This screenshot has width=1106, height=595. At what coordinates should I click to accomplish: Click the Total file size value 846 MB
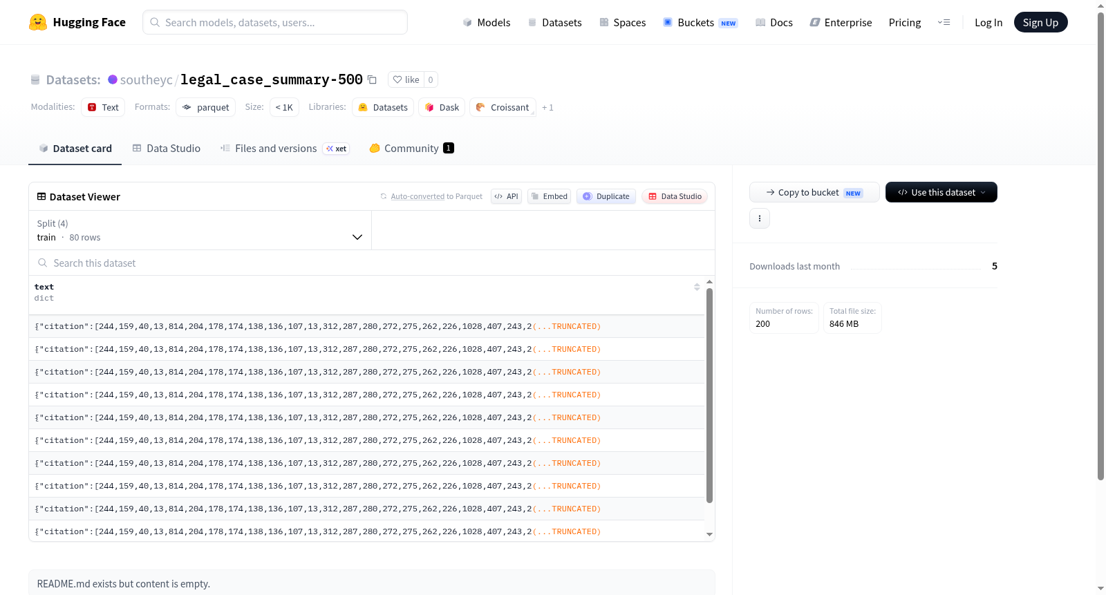tap(844, 323)
